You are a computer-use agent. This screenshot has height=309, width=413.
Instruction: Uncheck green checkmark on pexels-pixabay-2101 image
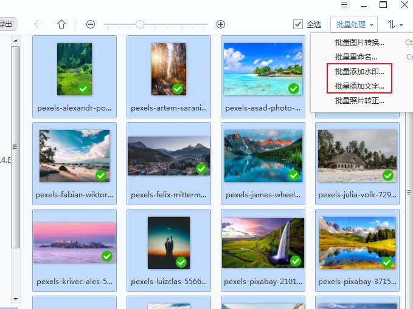click(296, 261)
